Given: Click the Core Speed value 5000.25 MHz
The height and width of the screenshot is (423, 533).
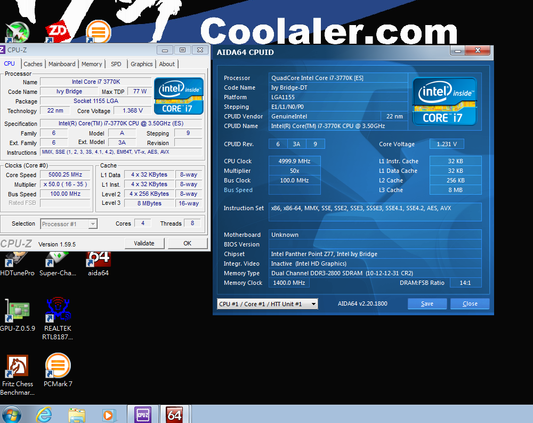Looking at the screenshot, I should pos(65,174).
